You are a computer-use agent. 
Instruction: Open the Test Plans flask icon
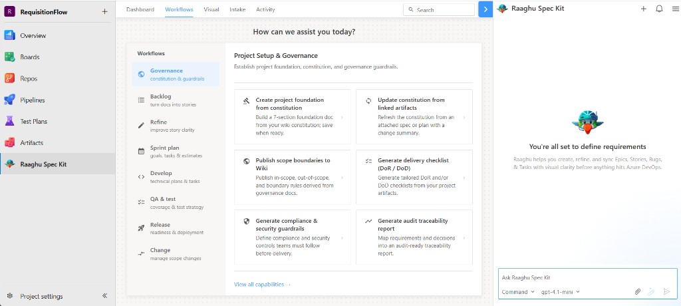click(x=9, y=121)
